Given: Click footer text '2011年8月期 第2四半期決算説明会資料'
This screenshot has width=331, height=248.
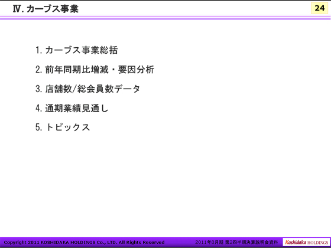Looking at the screenshot, I should [x=236, y=242].
